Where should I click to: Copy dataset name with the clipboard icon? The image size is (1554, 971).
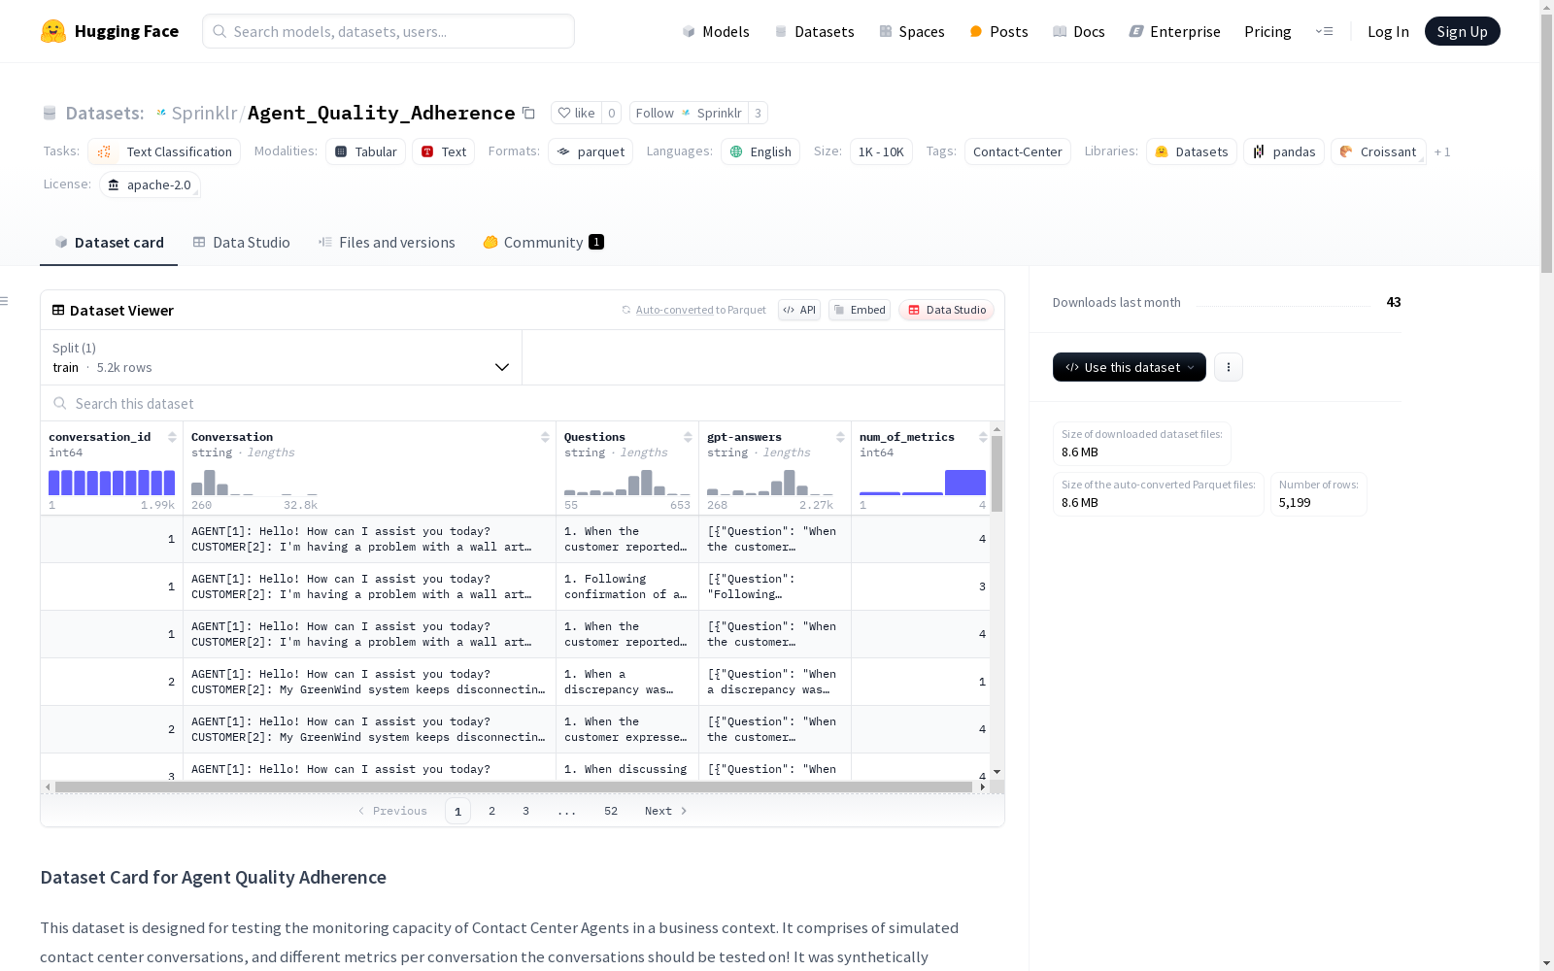(x=528, y=113)
